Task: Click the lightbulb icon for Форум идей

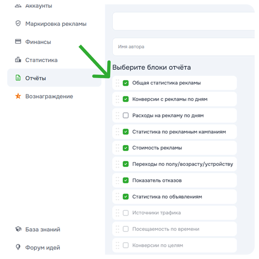Action: (18, 247)
